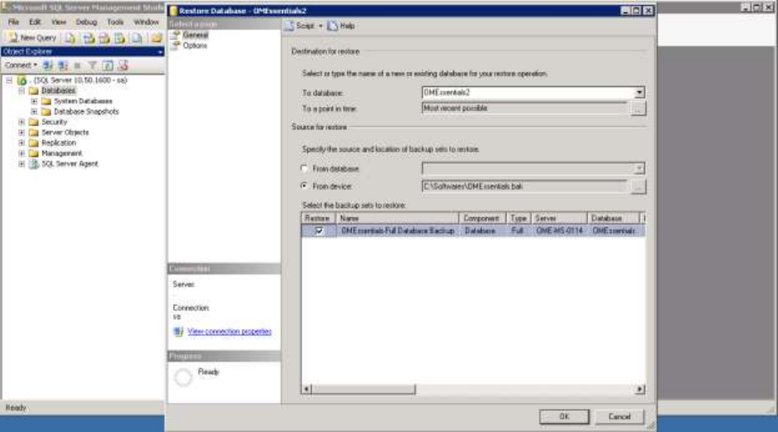Click the Management folder icon
The height and width of the screenshot is (432, 778).
click(x=34, y=153)
